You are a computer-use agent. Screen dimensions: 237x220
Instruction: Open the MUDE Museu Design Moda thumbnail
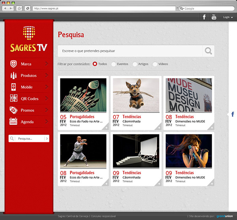[189, 95]
